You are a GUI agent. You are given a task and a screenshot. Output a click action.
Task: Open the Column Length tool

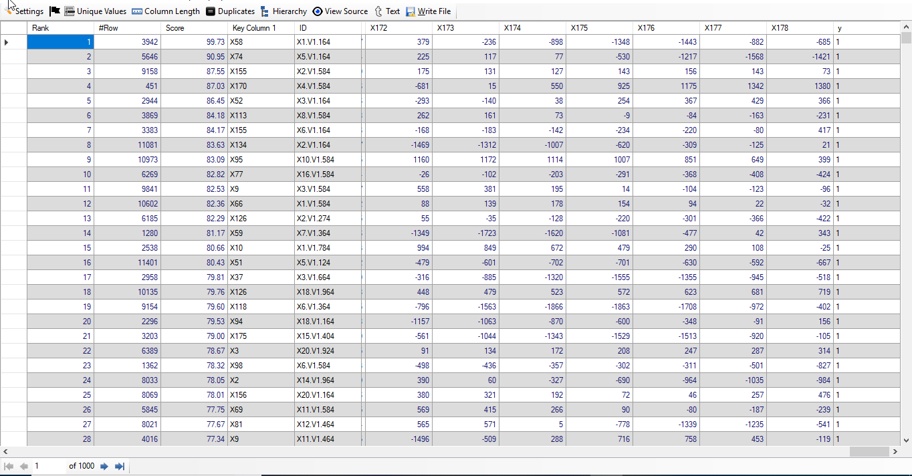click(x=166, y=11)
